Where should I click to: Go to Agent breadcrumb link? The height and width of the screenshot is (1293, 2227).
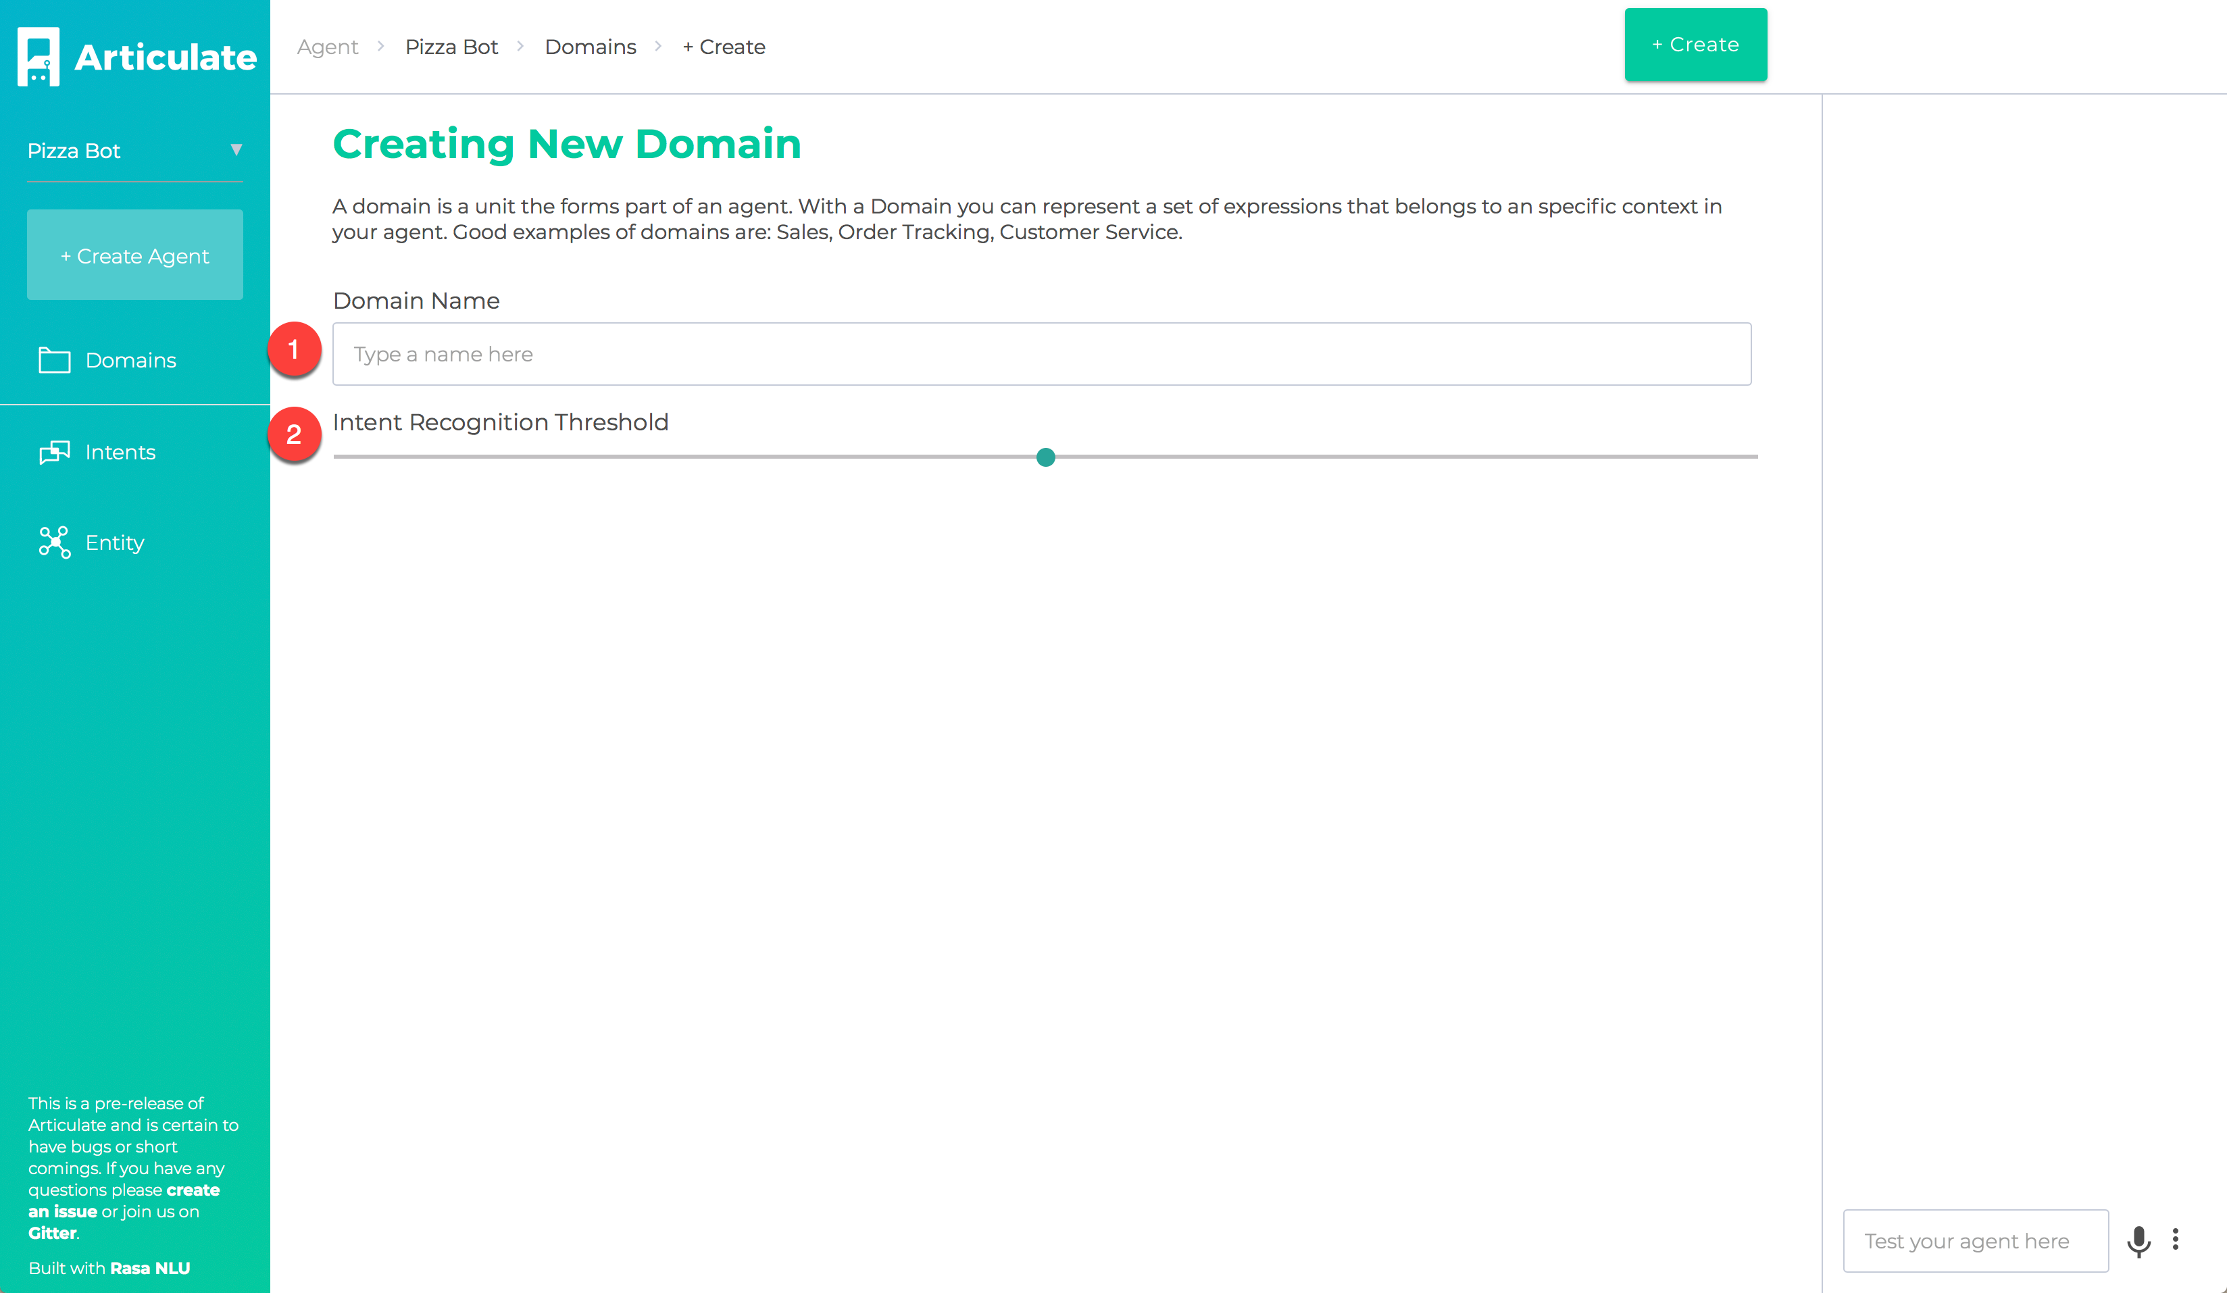pos(327,47)
